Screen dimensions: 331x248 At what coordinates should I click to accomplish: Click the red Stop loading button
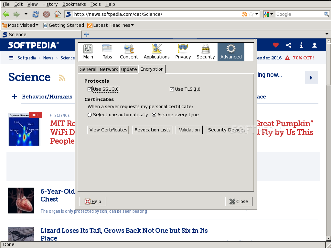pos(47,14)
